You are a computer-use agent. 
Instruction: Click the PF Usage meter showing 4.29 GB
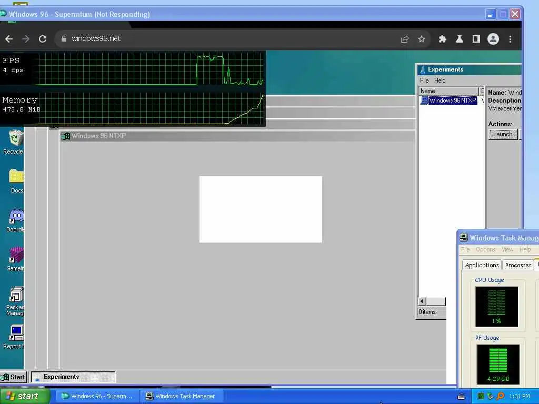(498, 365)
